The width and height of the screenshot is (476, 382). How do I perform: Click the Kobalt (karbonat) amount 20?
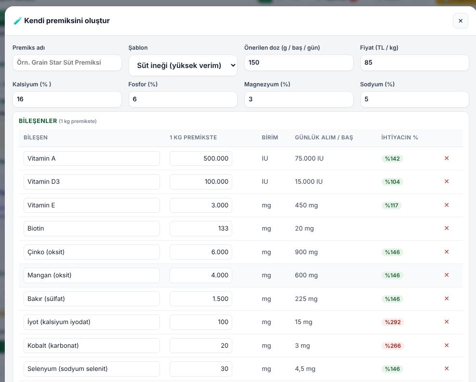[201, 345]
